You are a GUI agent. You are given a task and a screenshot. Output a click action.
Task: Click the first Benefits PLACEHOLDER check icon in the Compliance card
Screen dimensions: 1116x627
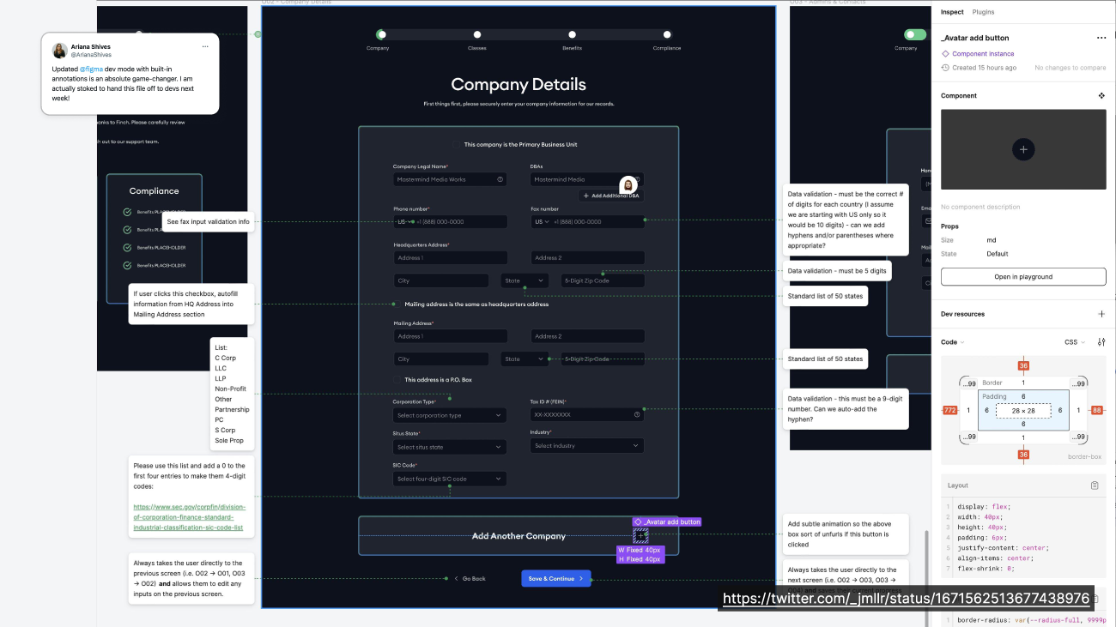point(127,212)
